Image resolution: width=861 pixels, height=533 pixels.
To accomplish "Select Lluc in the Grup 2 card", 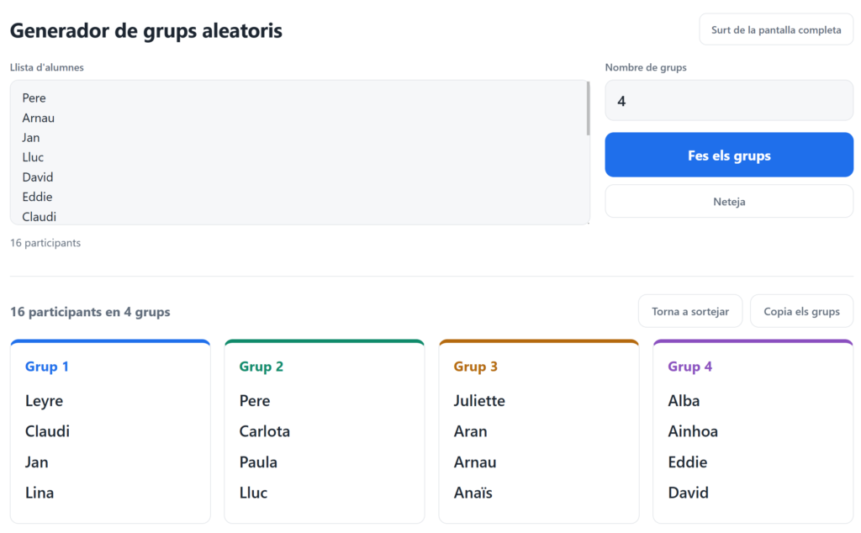I will (x=253, y=493).
